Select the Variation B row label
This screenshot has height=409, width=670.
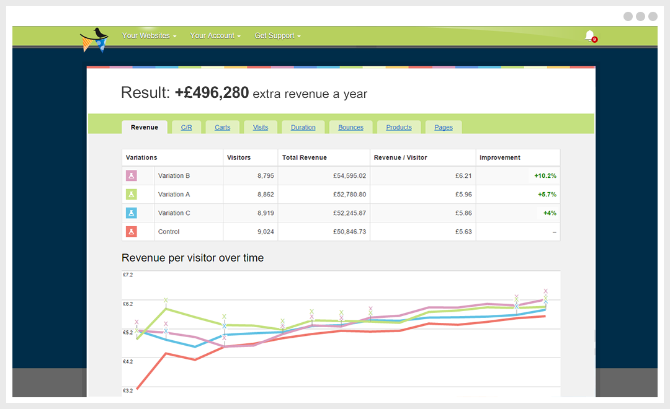point(174,175)
